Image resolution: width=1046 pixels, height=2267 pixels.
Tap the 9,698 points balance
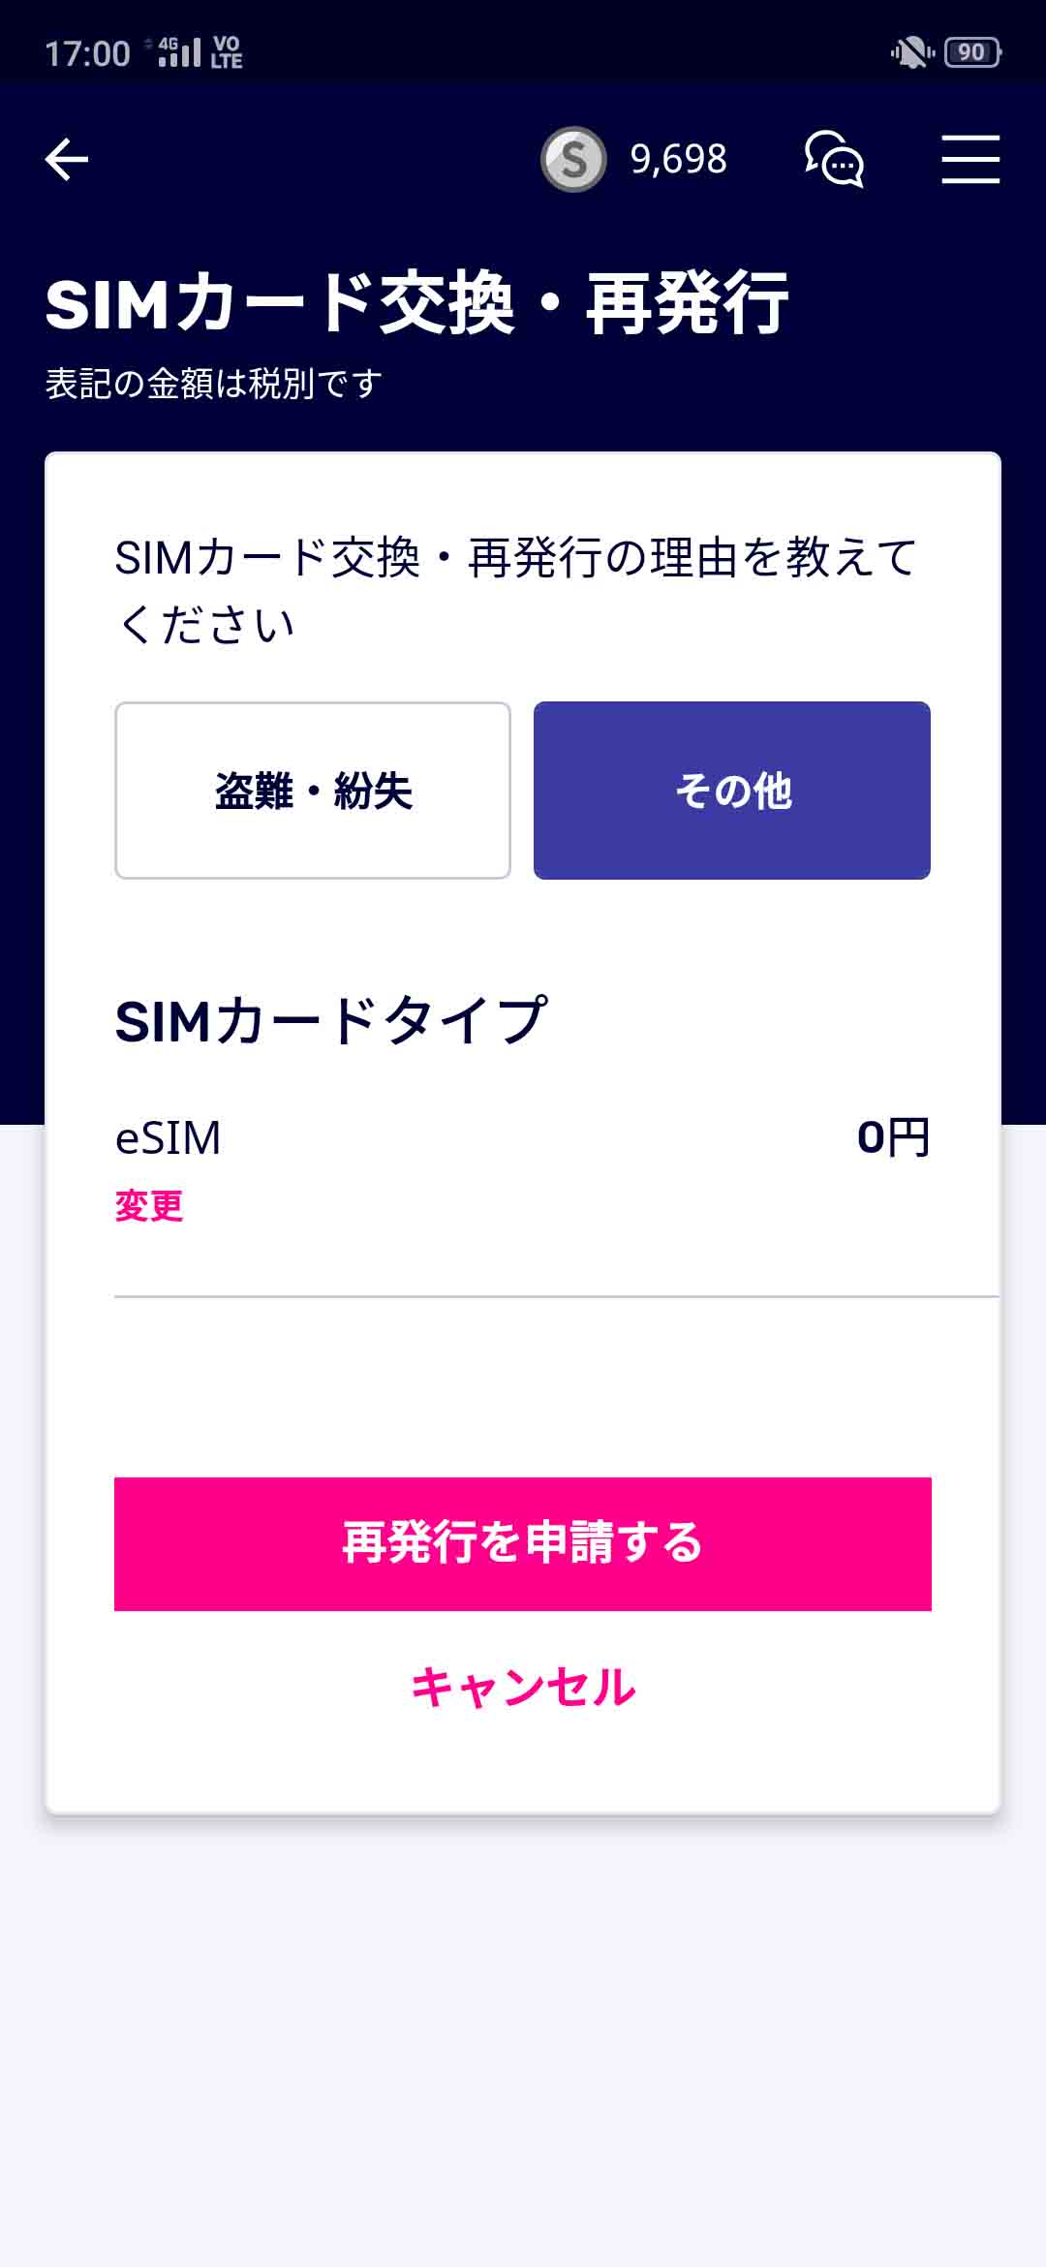[678, 160]
